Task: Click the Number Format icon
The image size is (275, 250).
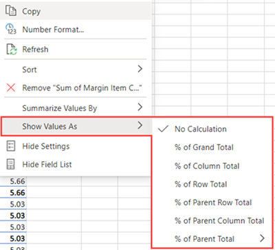Action: [11, 30]
